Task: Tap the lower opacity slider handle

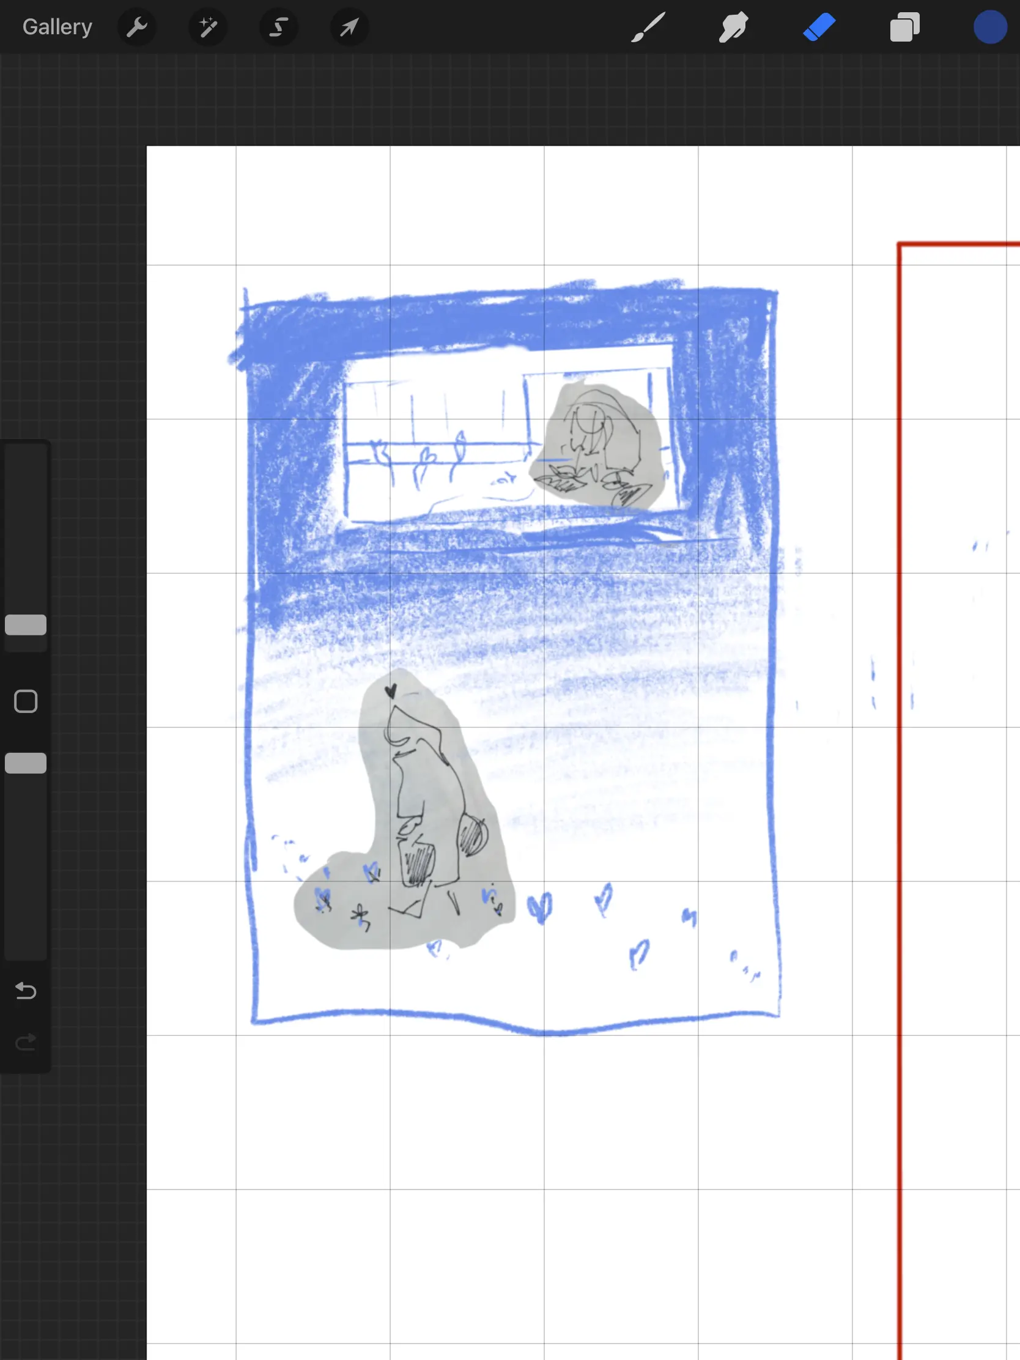Action: pyautogui.click(x=26, y=763)
